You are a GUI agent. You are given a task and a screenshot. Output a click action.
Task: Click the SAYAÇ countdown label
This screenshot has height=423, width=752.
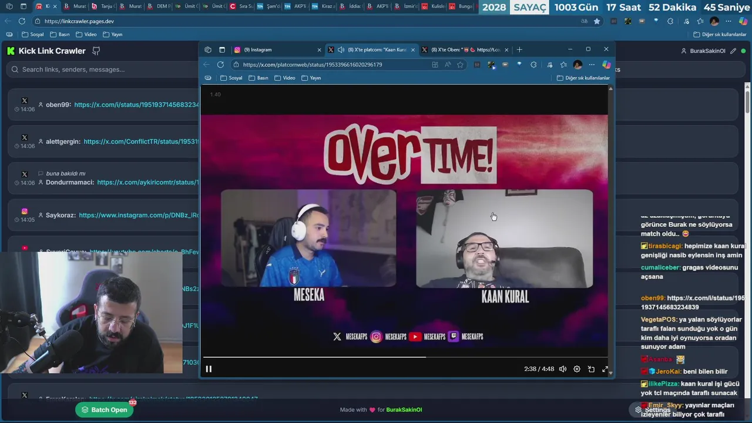(x=530, y=7)
